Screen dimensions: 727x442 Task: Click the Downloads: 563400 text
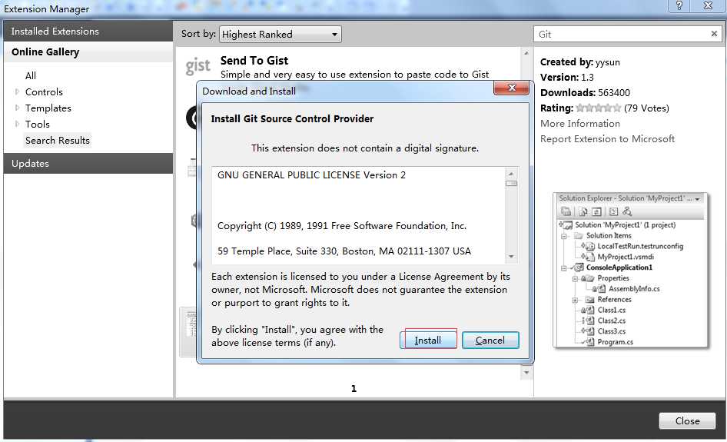[x=585, y=93]
